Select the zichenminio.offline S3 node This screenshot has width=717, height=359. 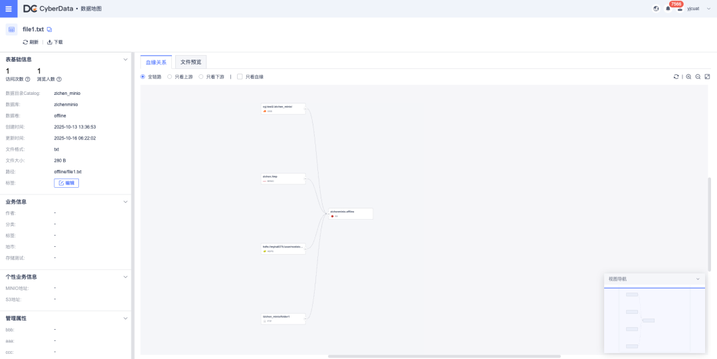click(x=351, y=214)
